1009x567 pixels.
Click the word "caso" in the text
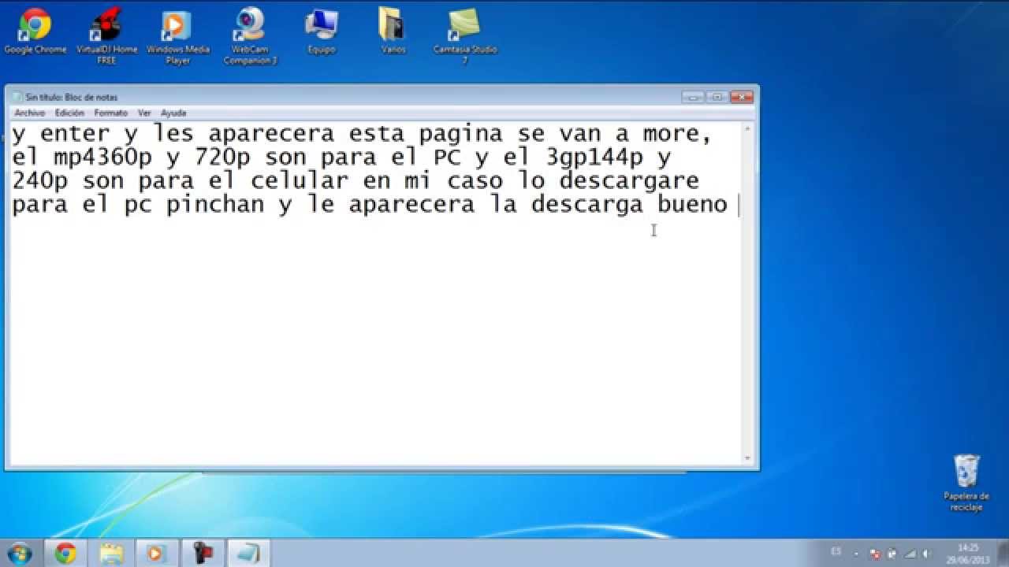475,182
